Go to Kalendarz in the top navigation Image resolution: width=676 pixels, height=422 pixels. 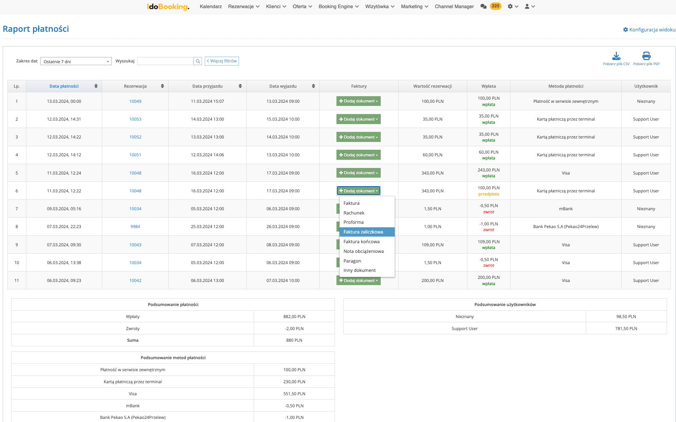[211, 7]
